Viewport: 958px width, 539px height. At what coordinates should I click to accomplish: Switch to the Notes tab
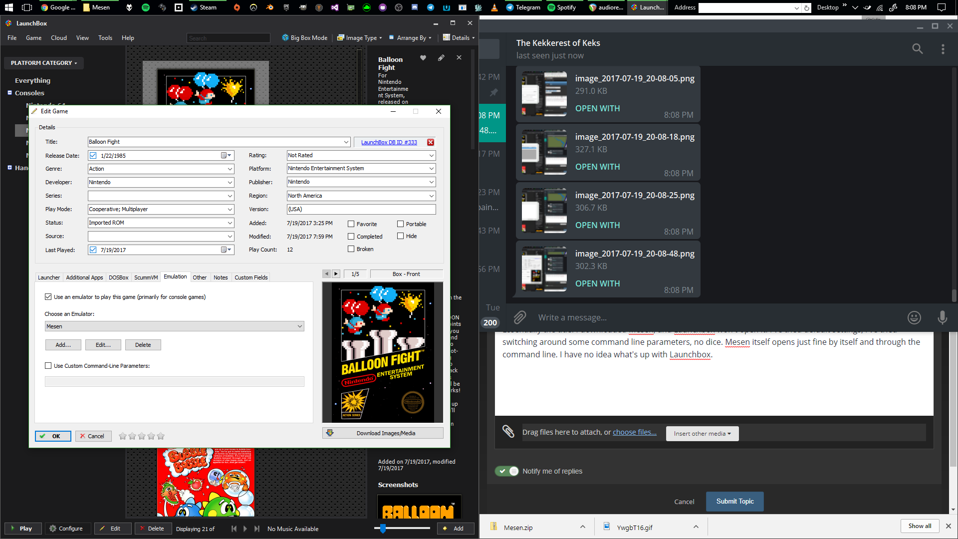tap(221, 277)
